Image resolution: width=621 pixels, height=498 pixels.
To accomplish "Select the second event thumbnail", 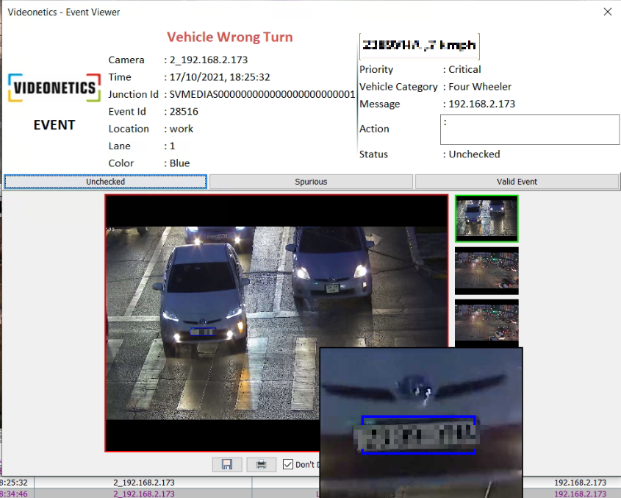I will (x=487, y=270).
